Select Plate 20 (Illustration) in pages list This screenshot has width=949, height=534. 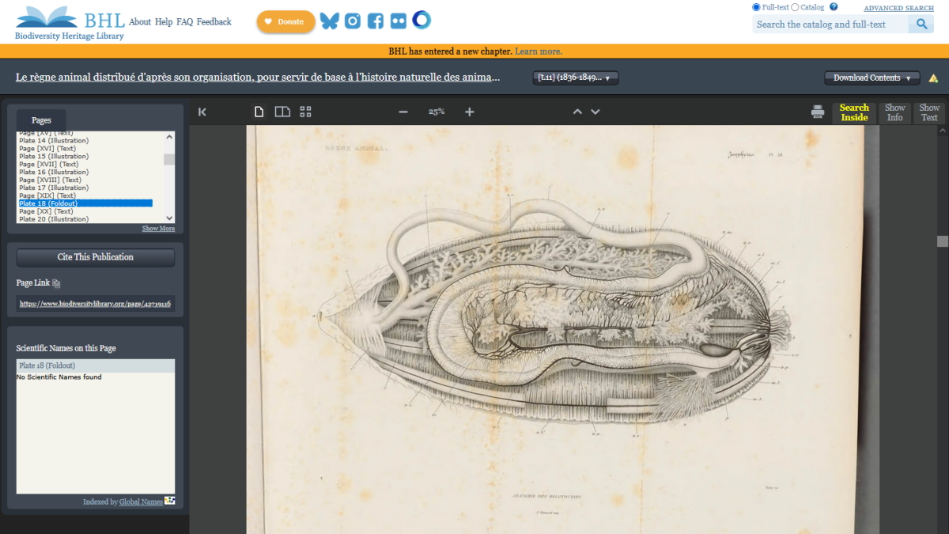pos(54,219)
